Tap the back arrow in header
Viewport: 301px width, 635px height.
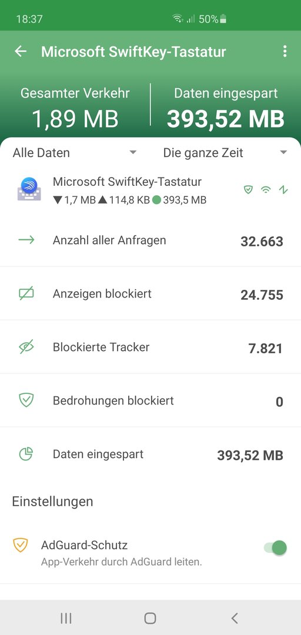coord(20,51)
